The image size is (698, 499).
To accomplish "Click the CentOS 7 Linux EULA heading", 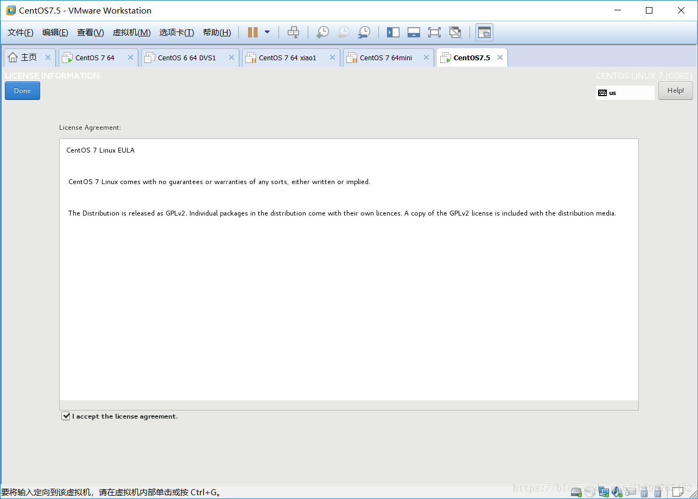I will [100, 150].
